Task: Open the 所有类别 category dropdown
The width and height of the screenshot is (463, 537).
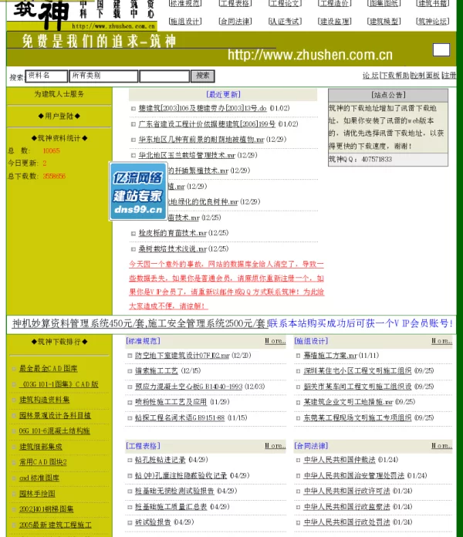Action: click(103, 76)
